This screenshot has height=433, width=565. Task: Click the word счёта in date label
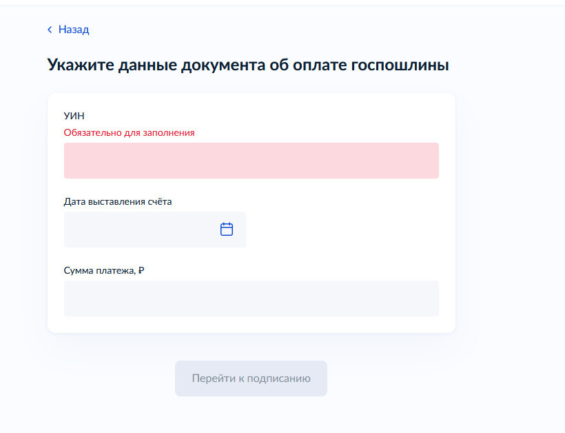pos(159,201)
